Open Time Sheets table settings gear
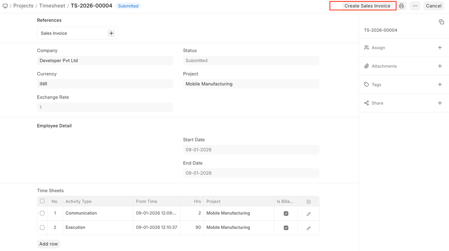449x251 pixels. point(308,202)
